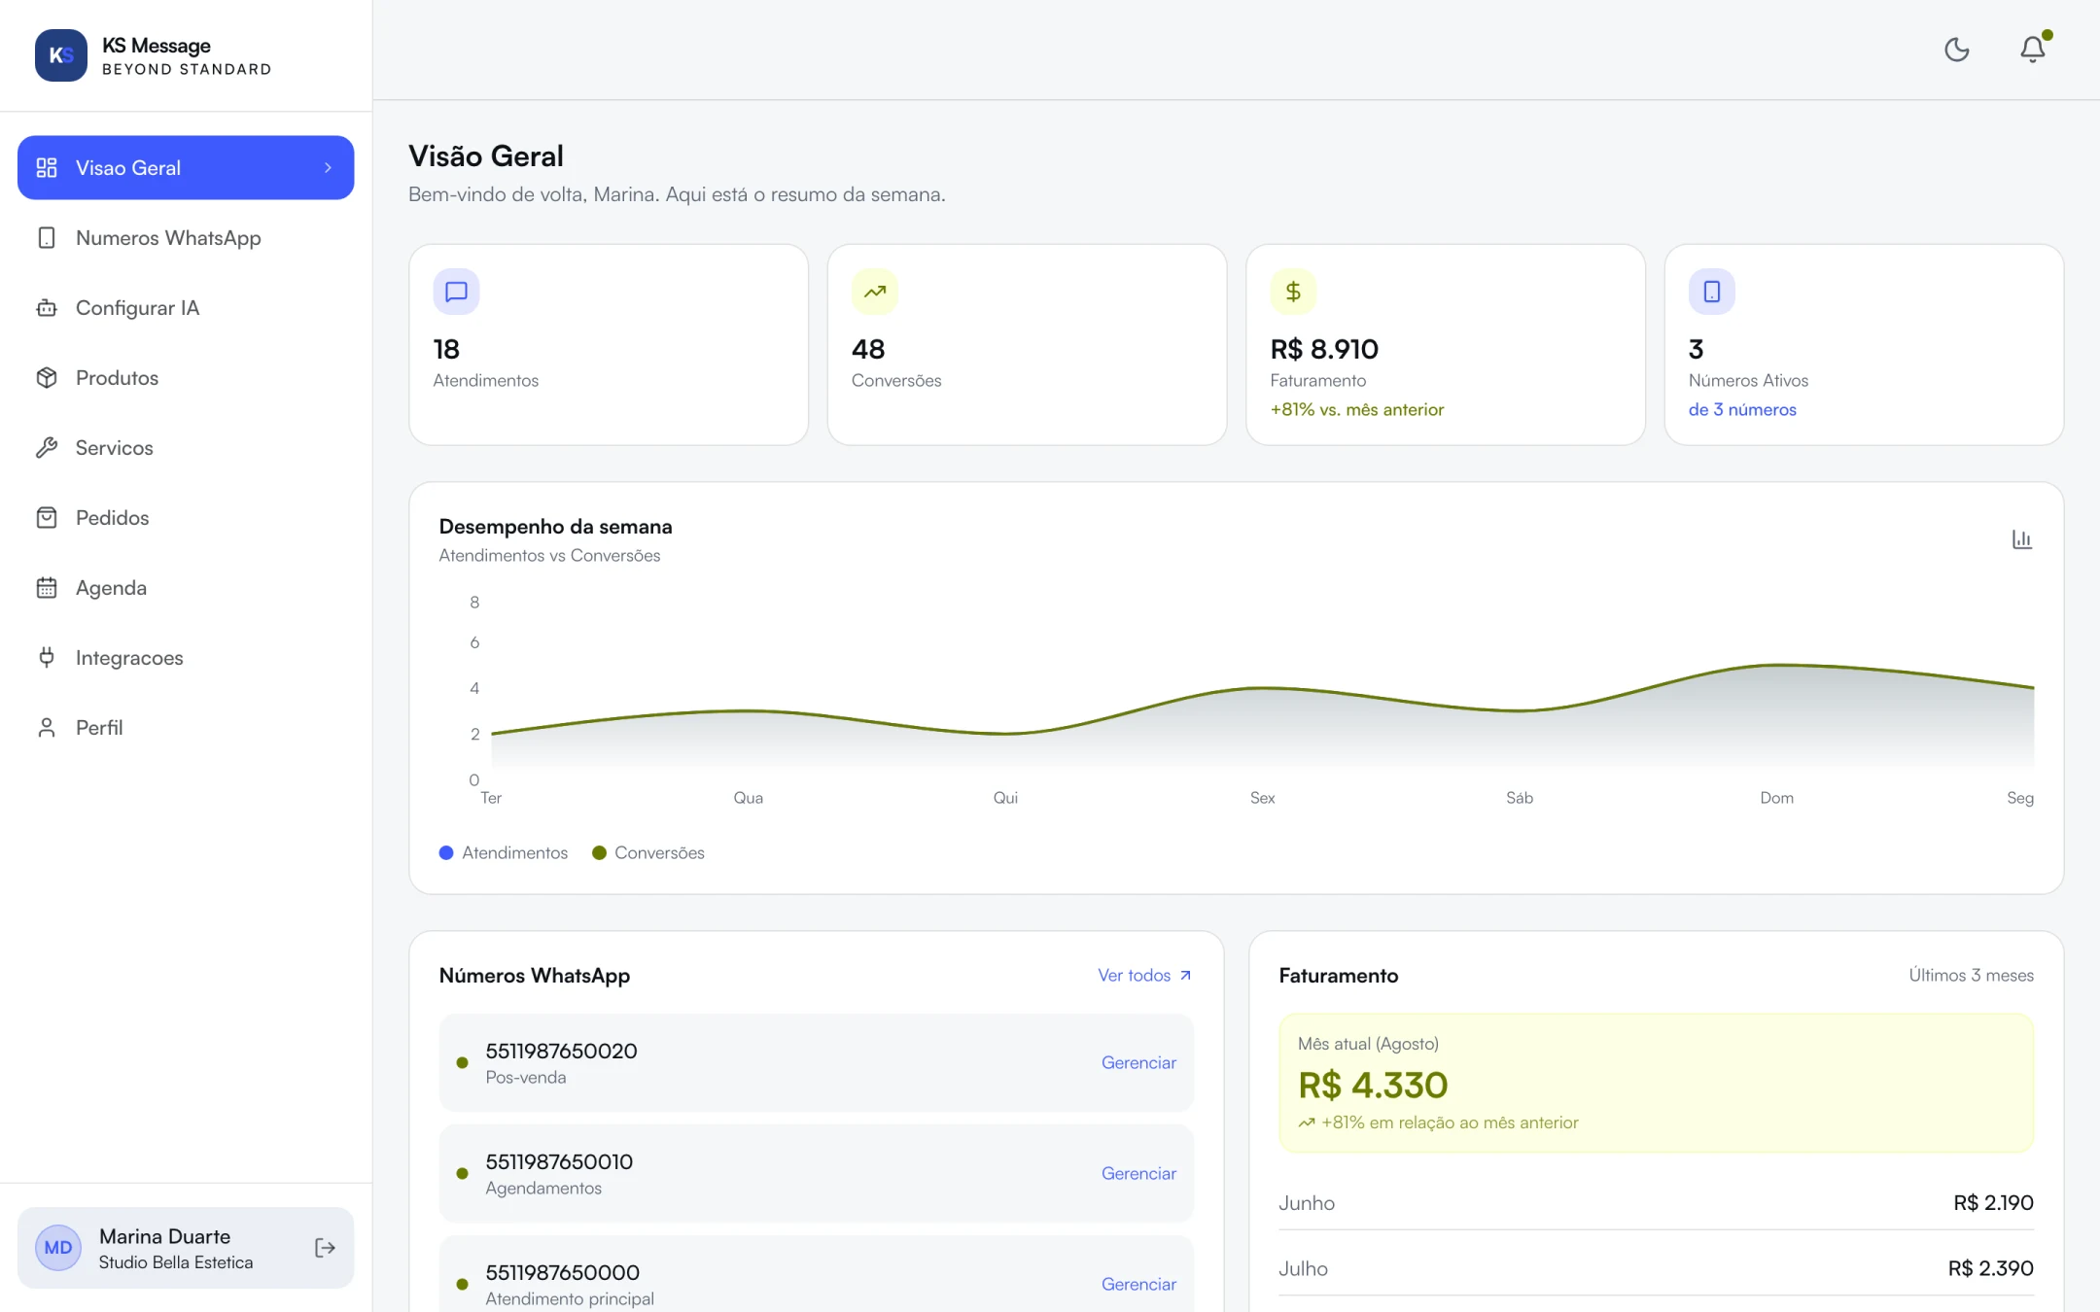Screen dimensions: 2100x1312
Task: Select the 5511987650020 Pos-venda row
Action: click(816, 1062)
